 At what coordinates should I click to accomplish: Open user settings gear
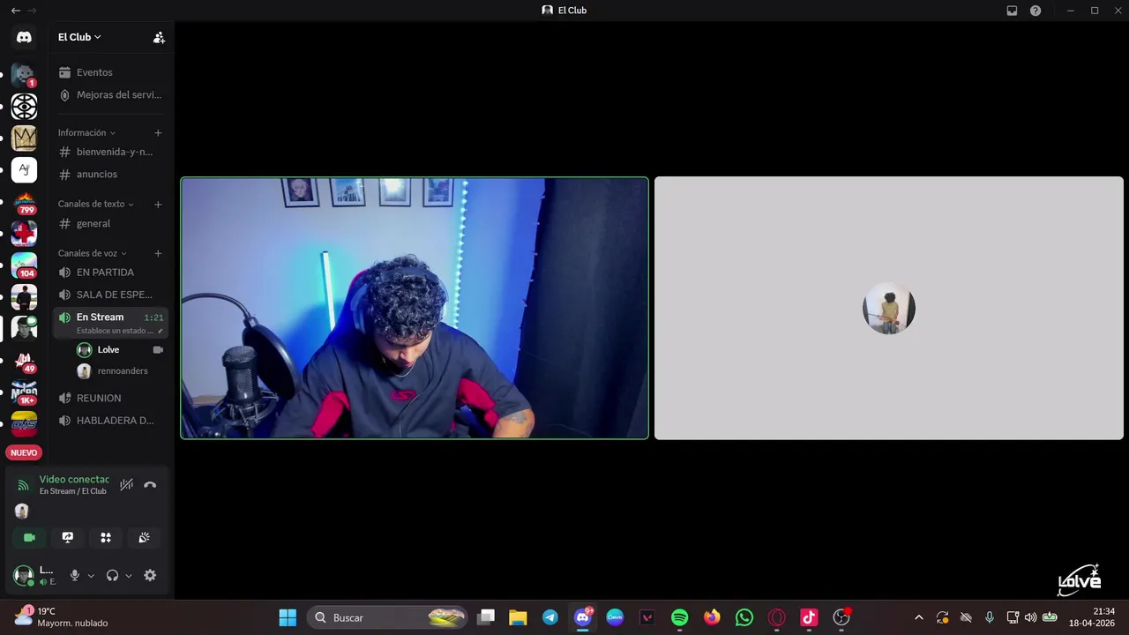[150, 575]
